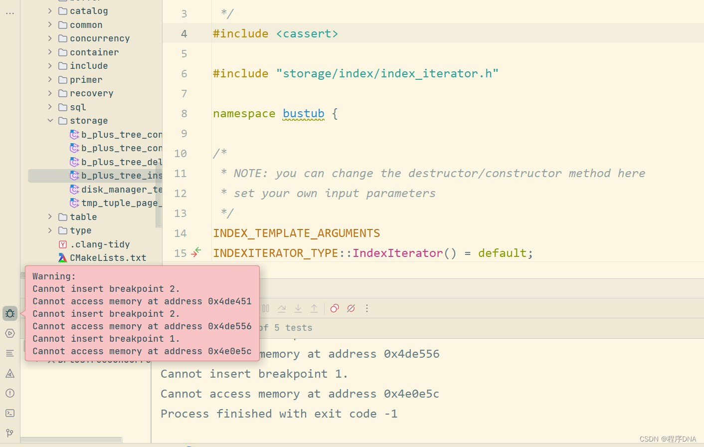Open the Problems view via exclamation icon
Viewport: 704px width, 447px height.
click(x=9, y=393)
